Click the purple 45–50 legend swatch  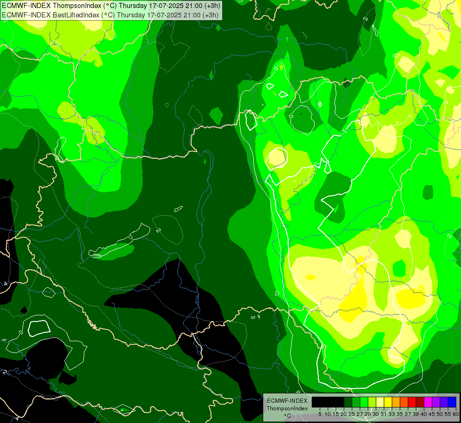[x=436, y=402]
